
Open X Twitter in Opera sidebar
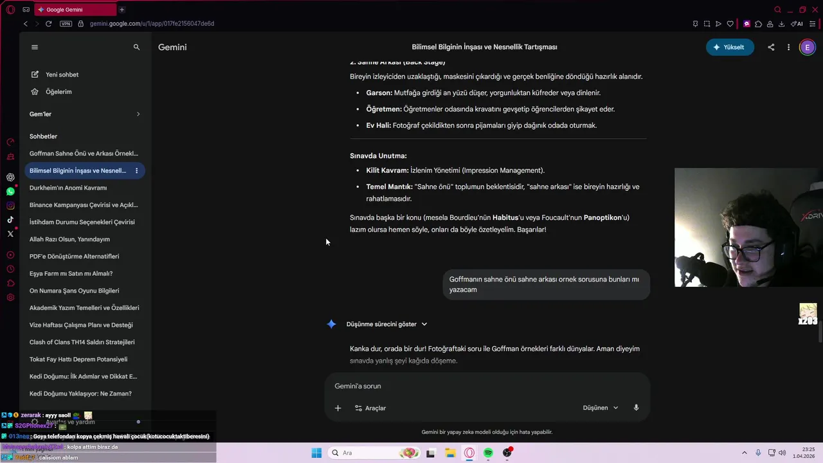coord(10,234)
